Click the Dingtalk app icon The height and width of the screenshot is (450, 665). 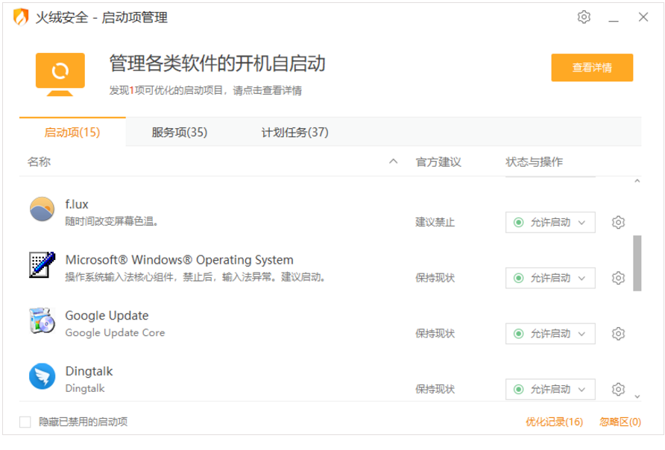tap(42, 376)
